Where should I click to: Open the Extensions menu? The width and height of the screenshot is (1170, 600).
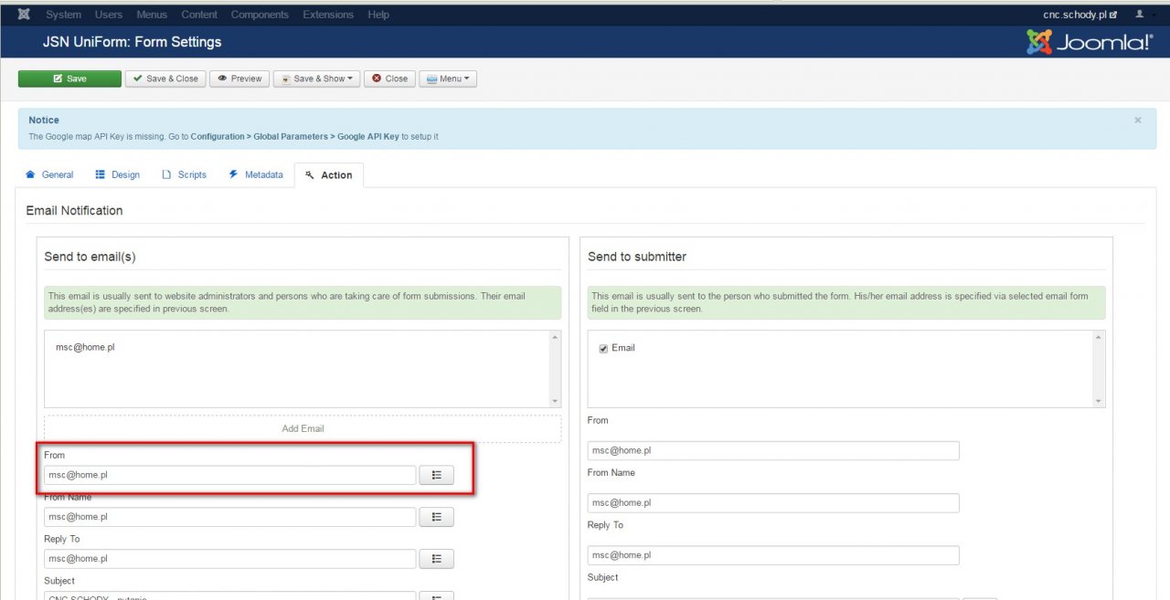coord(328,15)
